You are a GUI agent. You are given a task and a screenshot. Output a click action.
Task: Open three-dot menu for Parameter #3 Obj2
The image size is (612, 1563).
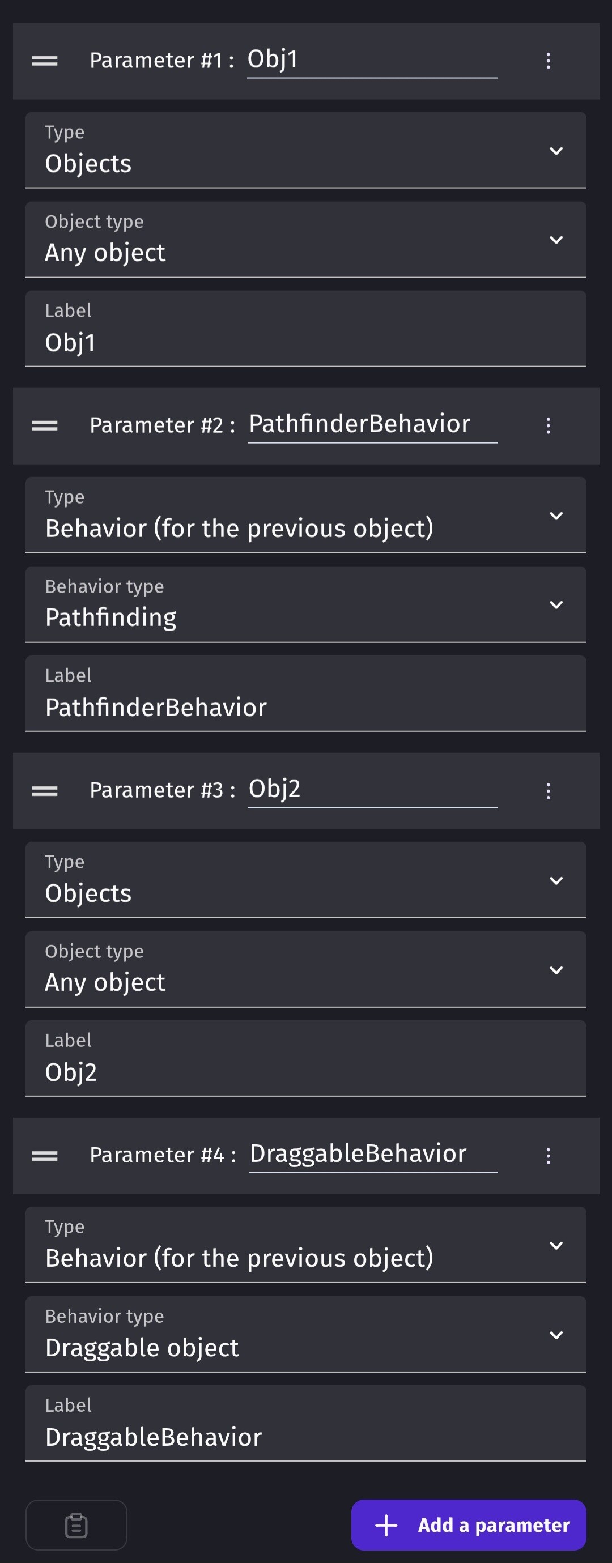click(x=547, y=791)
